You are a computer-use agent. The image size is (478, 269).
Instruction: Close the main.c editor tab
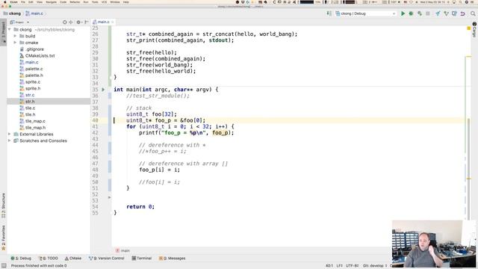tap(113, 22)
